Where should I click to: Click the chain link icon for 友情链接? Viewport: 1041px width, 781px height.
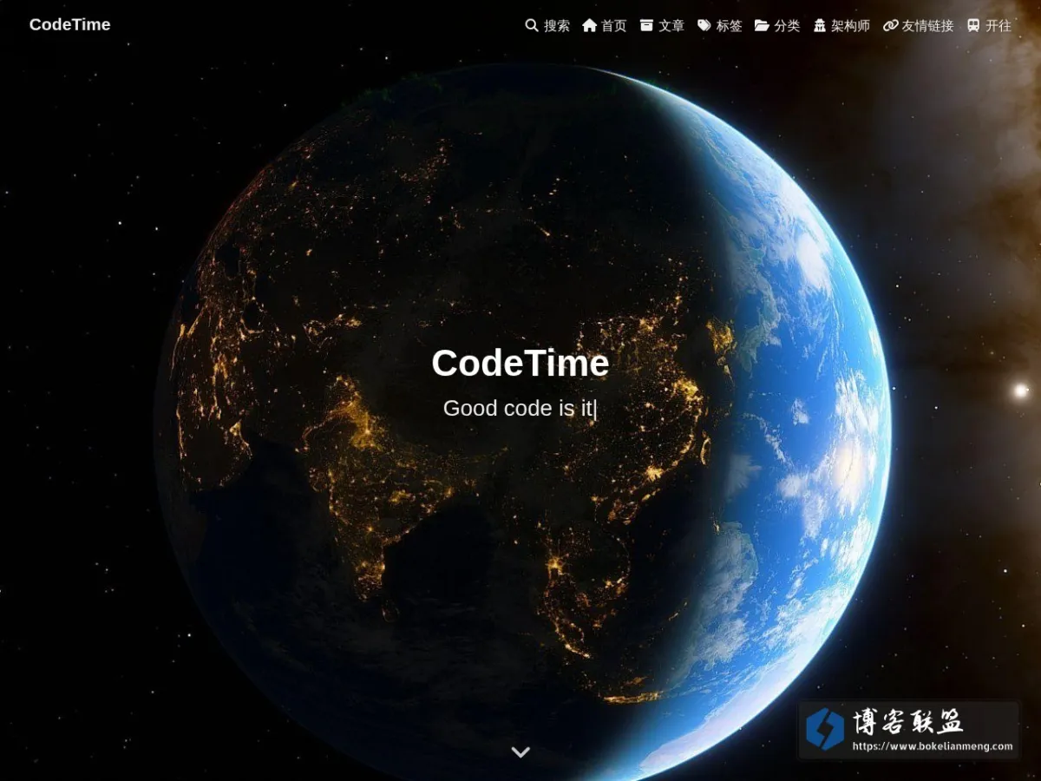point(890,25)
